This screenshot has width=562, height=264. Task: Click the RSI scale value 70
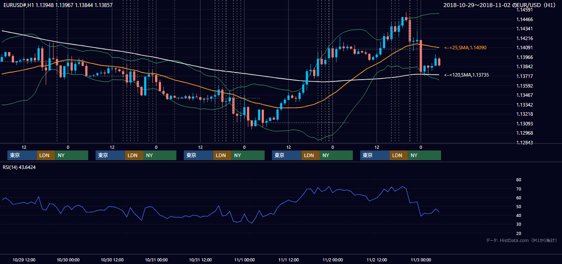(518, 189)
